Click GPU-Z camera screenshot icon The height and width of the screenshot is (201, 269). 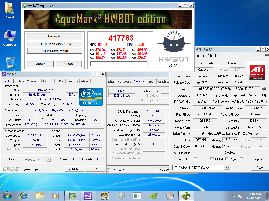pos(266,55)
